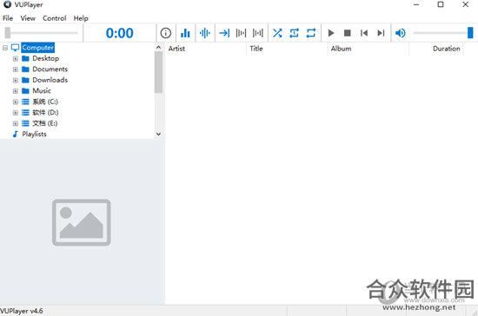Toggle repeat playlist icon
This screenshot has width=478, height=316.
coord(311,33)
